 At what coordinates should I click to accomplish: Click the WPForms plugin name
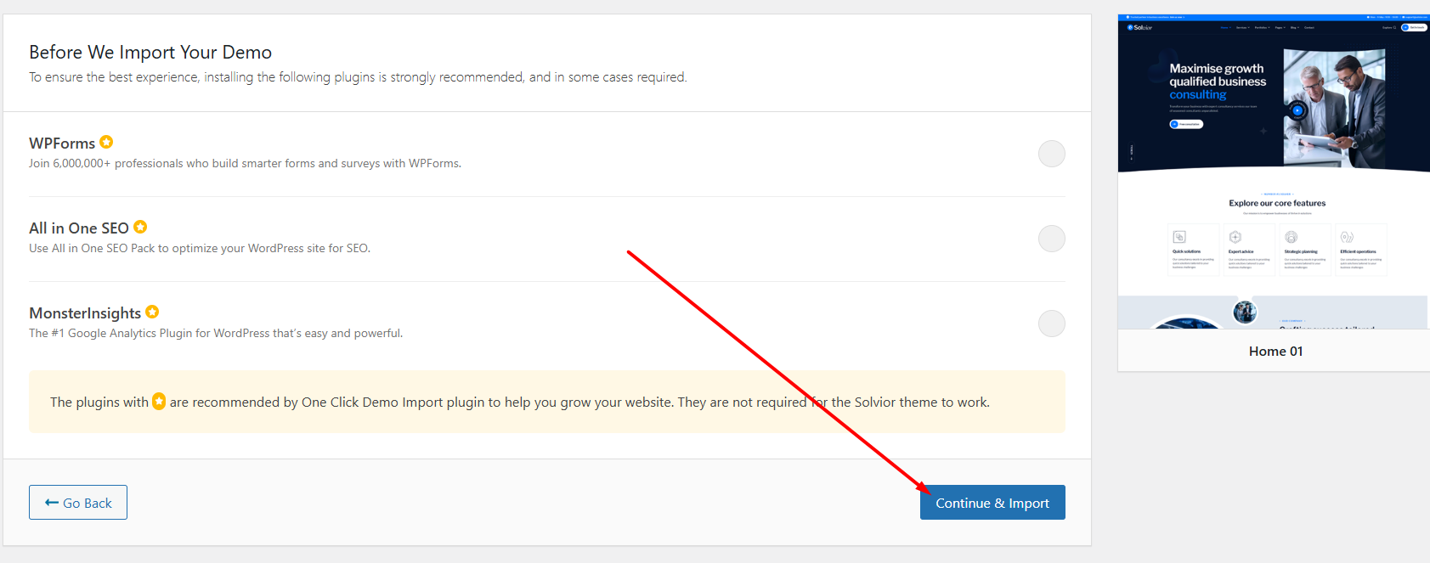(62, 144)
